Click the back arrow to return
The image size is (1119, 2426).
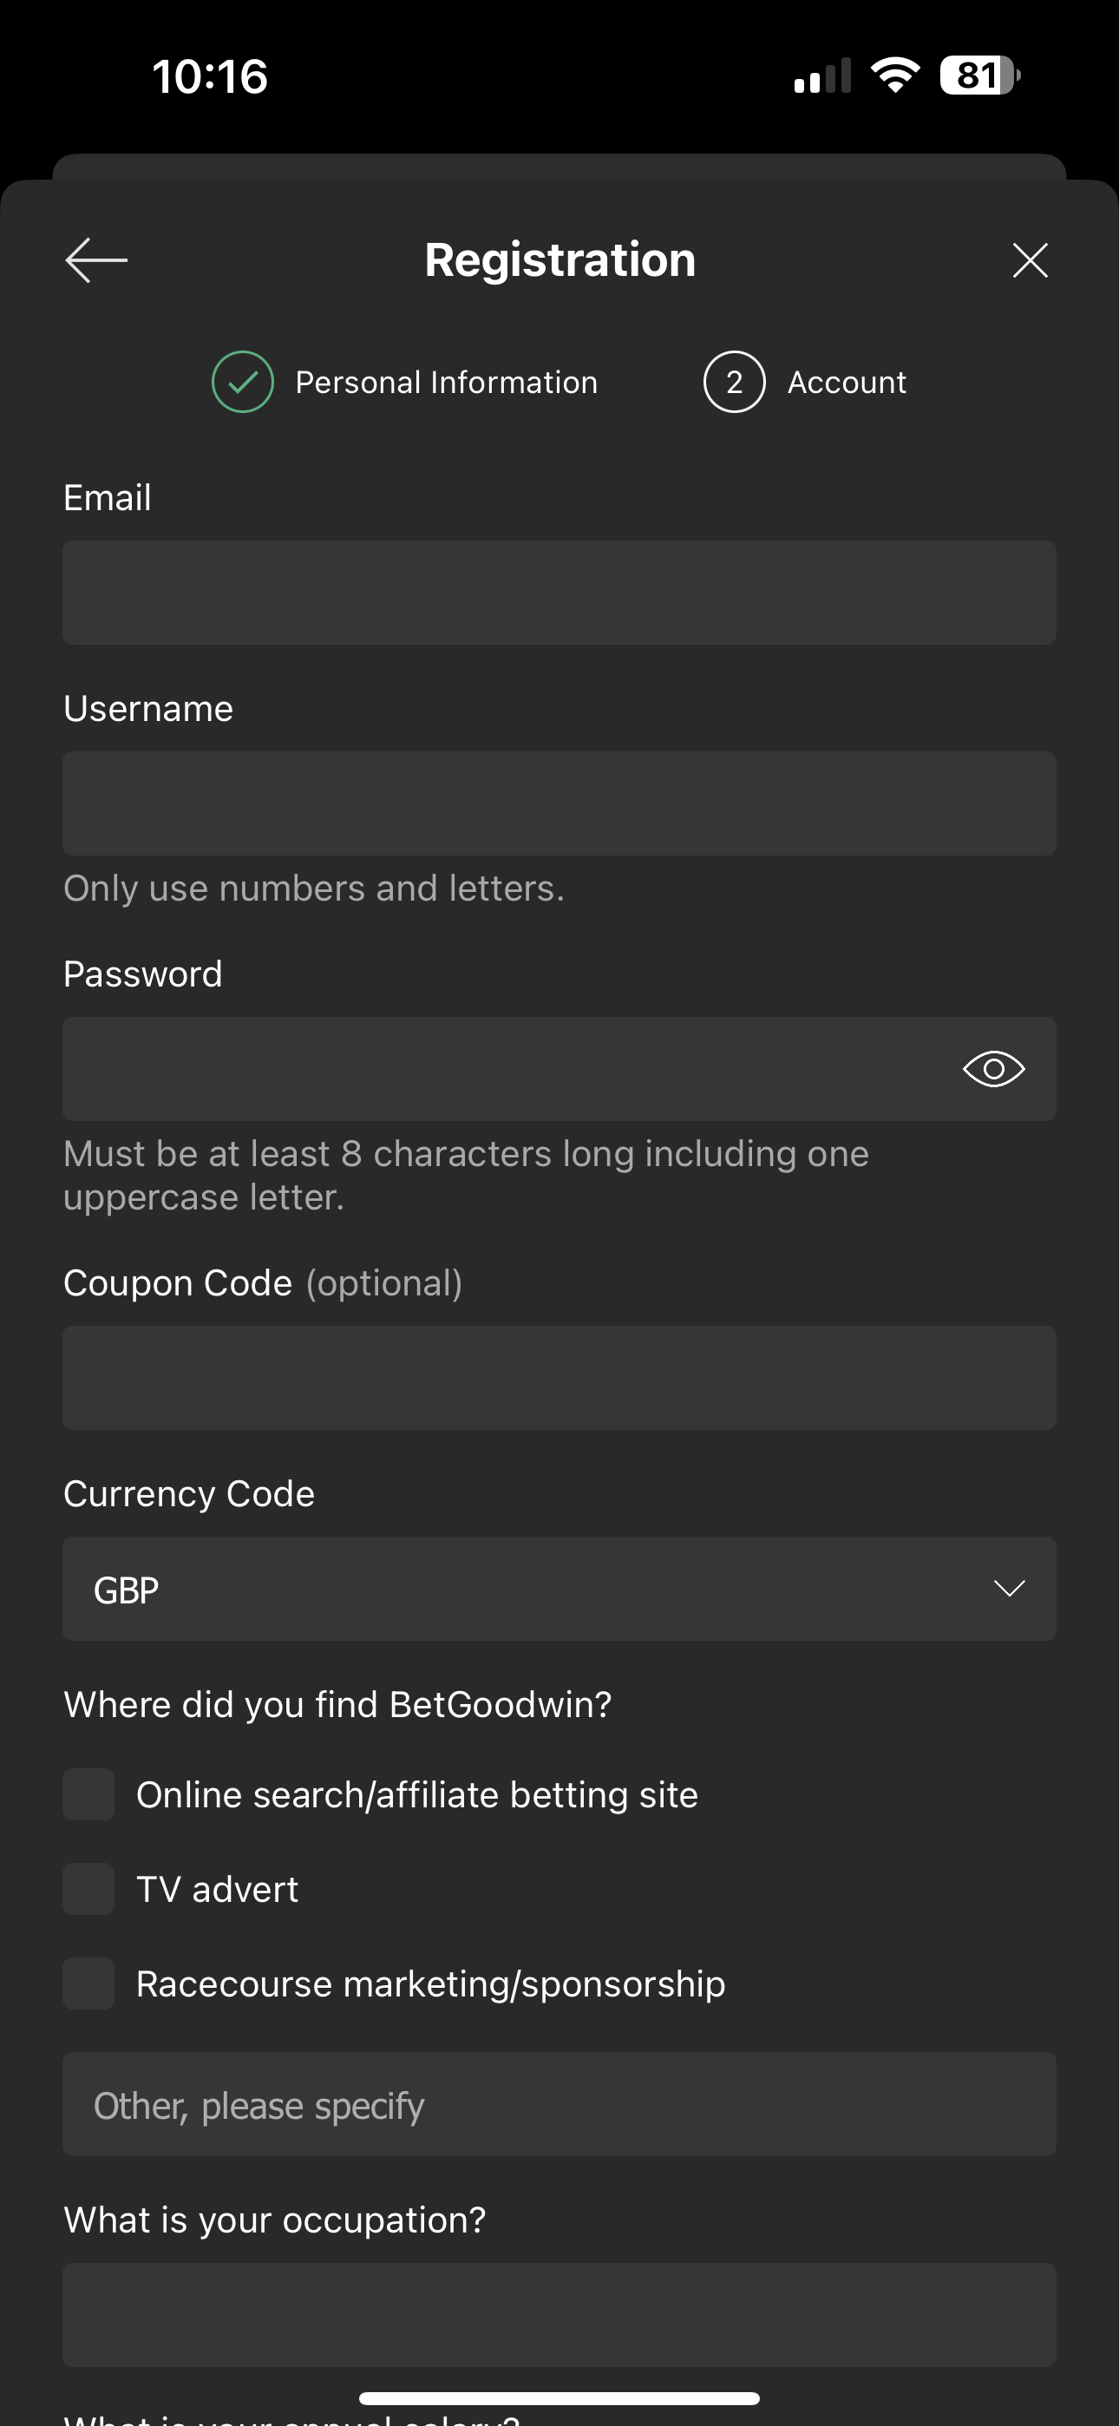pyautogui.click(x=95, y=260)
